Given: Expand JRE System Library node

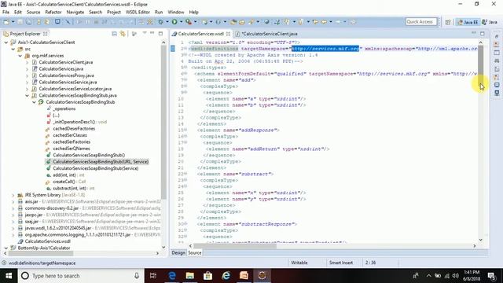Looking at the screenshot, I should click(x=13, y=195).
